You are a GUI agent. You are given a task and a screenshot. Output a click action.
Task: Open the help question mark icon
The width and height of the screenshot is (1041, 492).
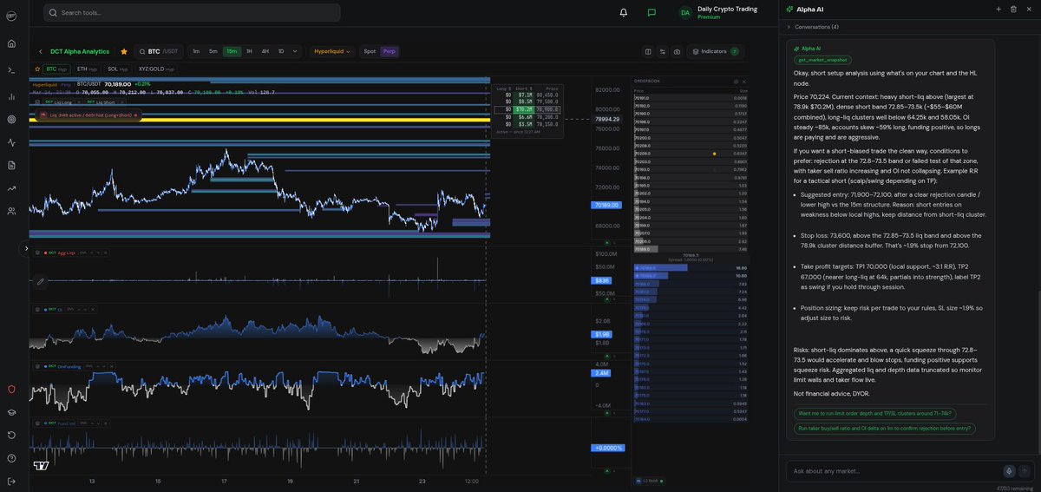pyautogui.click(x=11, y=458)
